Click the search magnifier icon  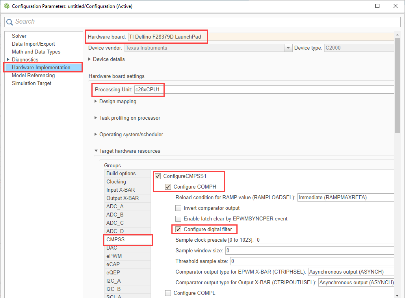click(x=9, y=22)
